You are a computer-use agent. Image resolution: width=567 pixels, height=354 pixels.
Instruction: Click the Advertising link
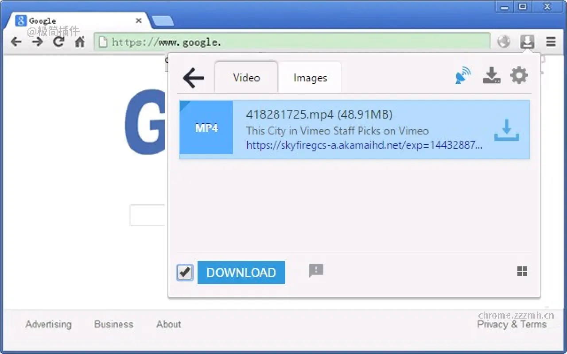coord(48,324)
